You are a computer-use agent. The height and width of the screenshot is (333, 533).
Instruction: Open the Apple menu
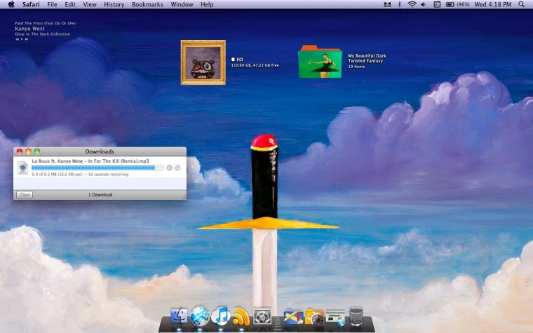click(11, 4)
